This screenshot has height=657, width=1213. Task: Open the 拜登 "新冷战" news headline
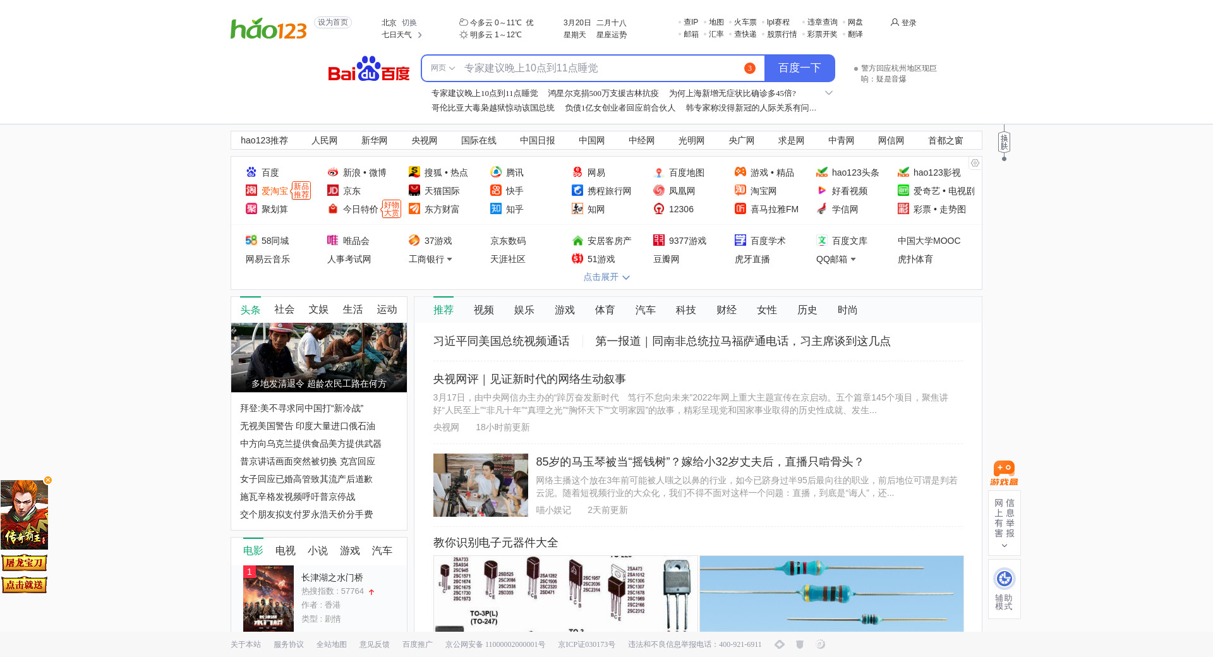[x=302, y=409]
